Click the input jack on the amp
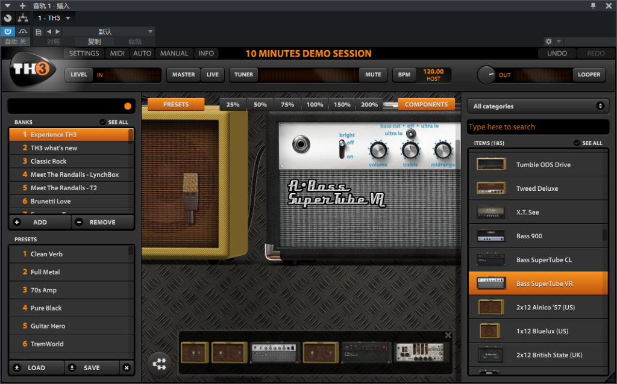Screen dimensions: 617x384 point(301,144)
